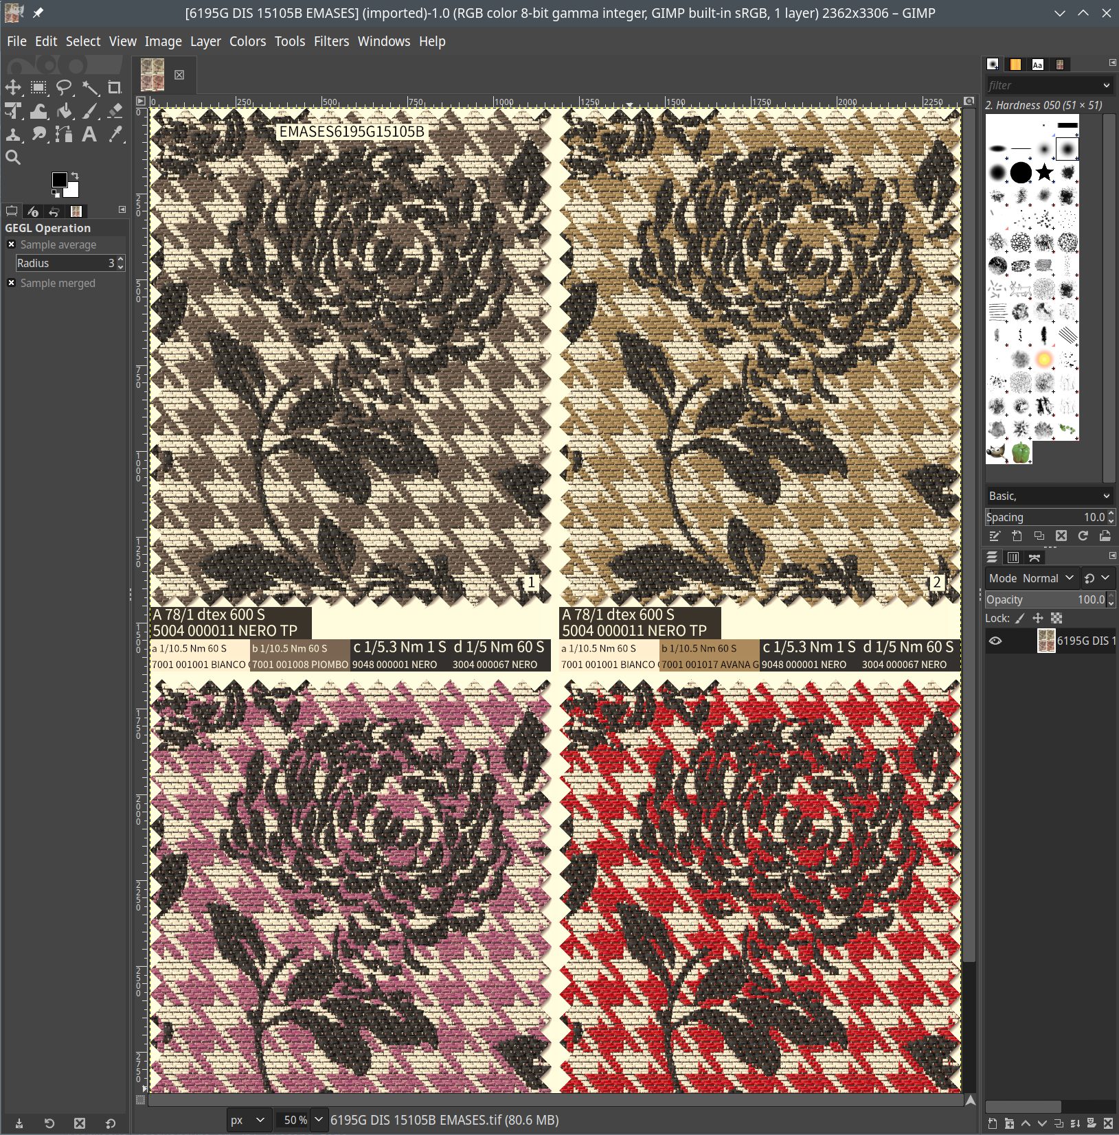Image resolution: width=1119 pixels, height=1135 pixels.
Task: Select the Move tool
Action: pos(13,88)
